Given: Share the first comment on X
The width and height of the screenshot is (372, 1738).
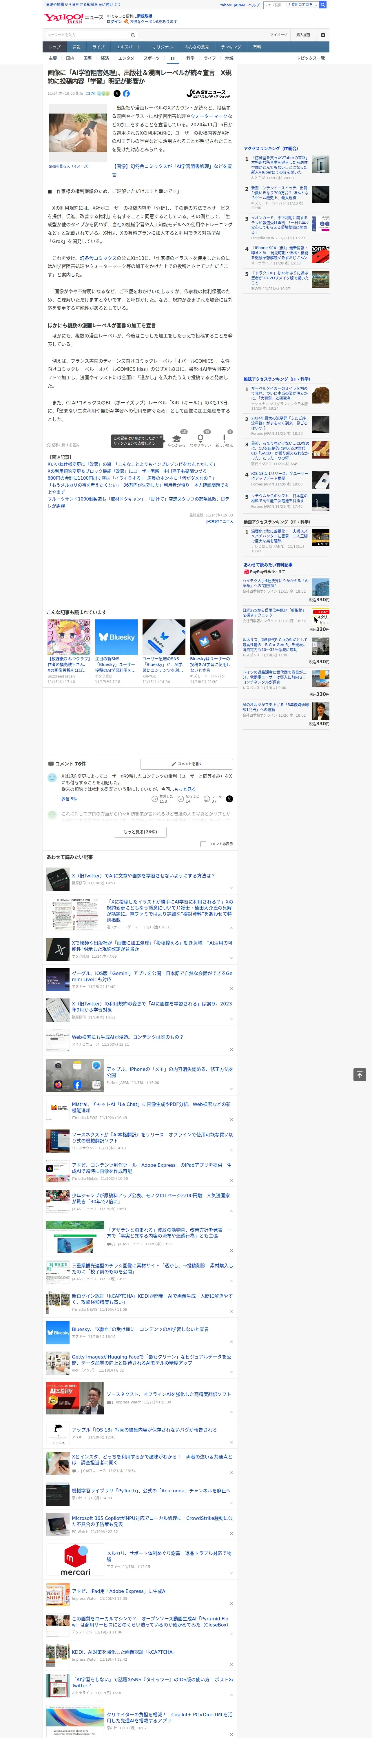Looking at the screenshot, I should tap(229, 799).
